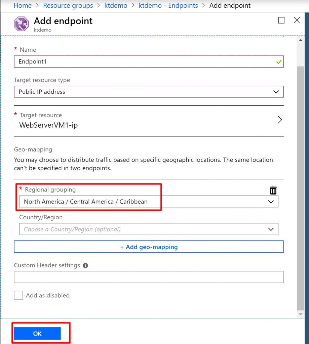Open the Country/Region dropdown
Image resolution: width=309 pixels, height=344 pixels.
point(149,229)
